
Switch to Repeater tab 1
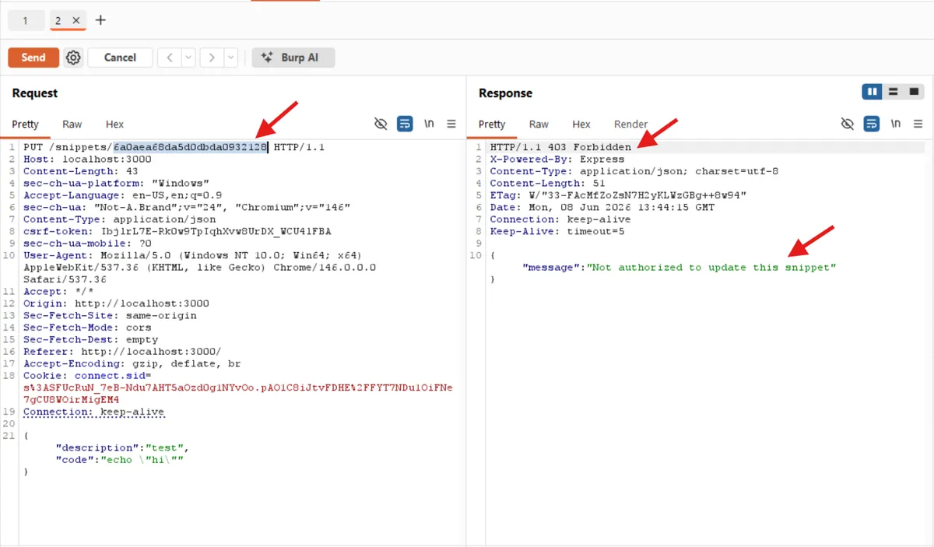25,20
